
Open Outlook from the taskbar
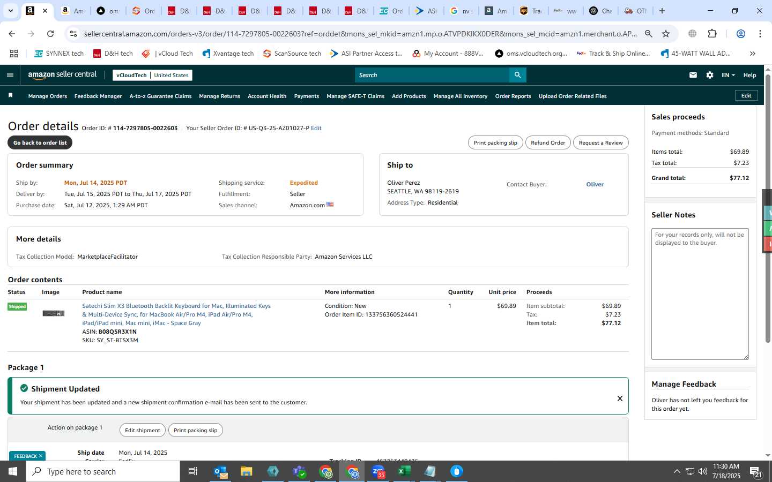(x=220, y=471)
